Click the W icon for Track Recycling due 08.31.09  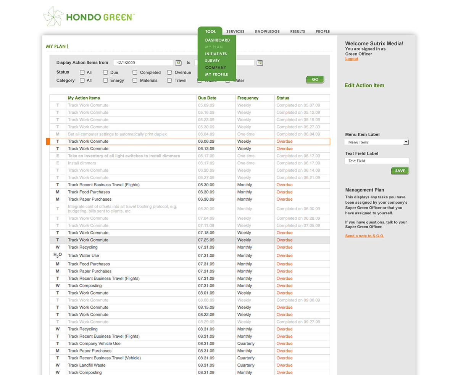(58, 329)
